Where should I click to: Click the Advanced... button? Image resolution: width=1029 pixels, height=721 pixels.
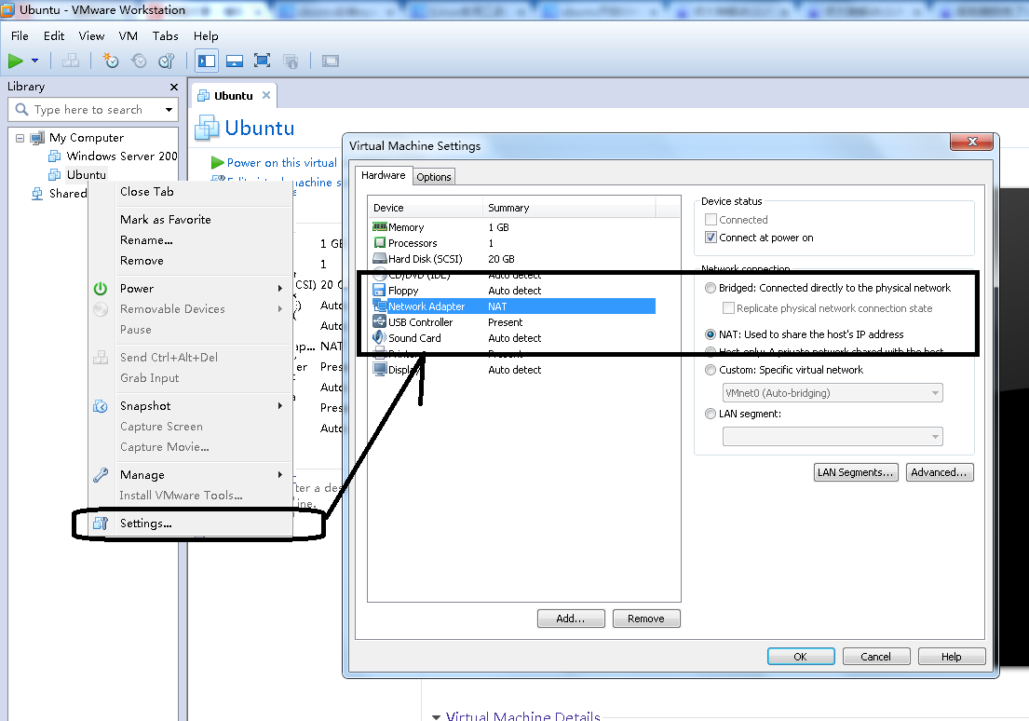tap(940, 472)
